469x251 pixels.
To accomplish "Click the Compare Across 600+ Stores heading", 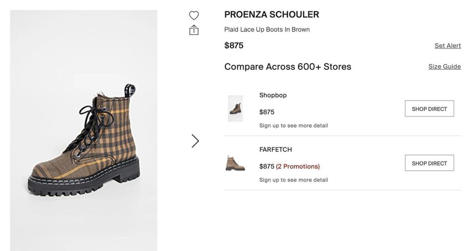I will (x=288, y=67).
